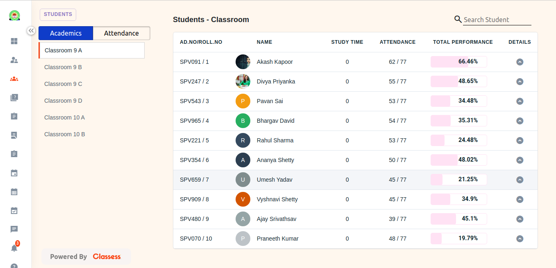This screenshot has height=268, width=556.
Task: Select the assignments clipboard icon
Action: [14, 116]
